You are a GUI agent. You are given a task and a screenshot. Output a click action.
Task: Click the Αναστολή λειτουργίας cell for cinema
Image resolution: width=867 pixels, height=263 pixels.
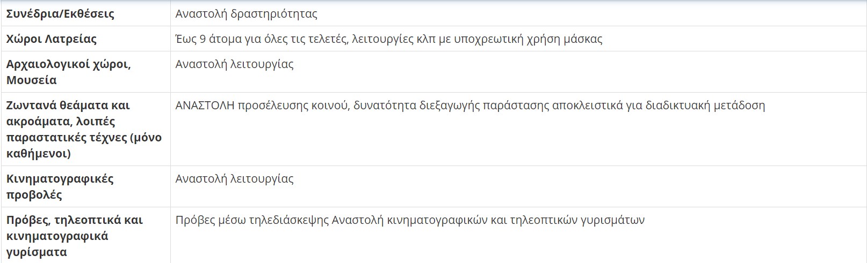pos(234,179)
